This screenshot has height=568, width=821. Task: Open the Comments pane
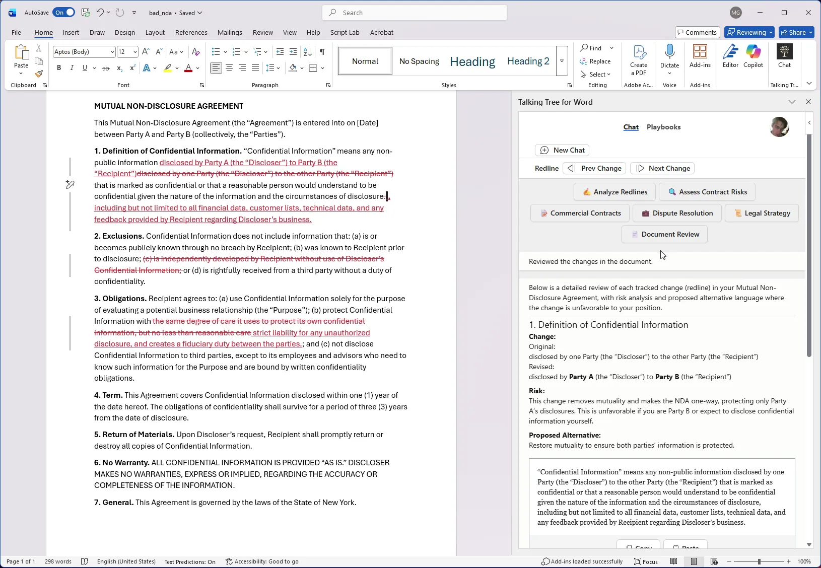(697, 32)
